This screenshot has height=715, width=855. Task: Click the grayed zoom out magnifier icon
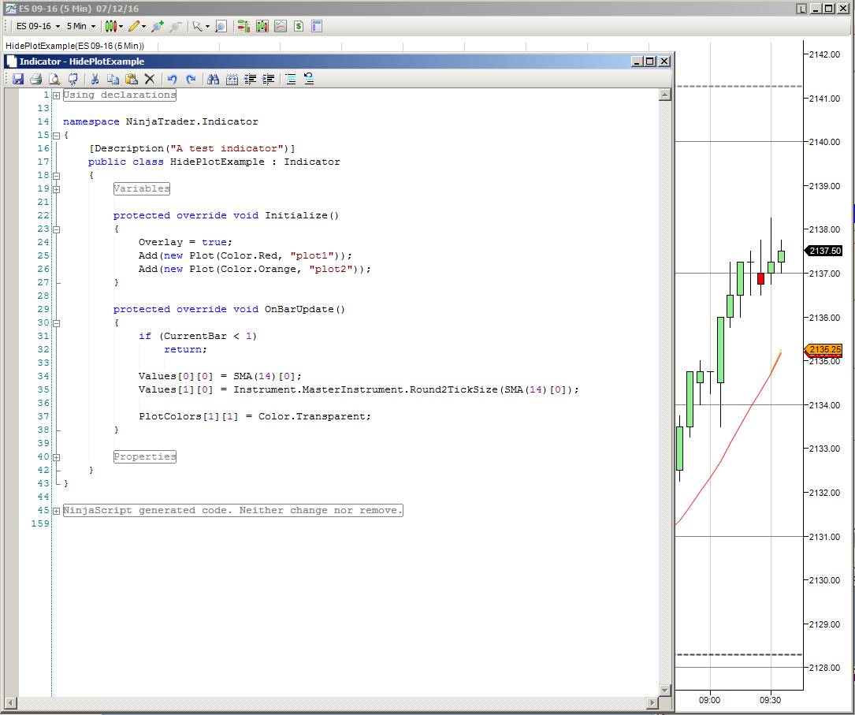[x=176, y=26]
